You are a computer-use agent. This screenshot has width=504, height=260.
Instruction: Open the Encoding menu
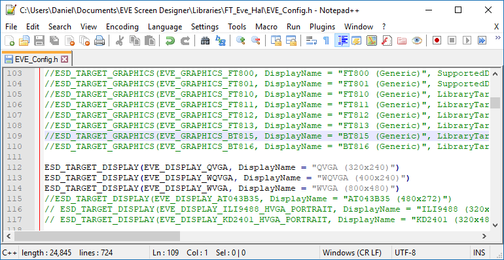(x=122, y=27)
